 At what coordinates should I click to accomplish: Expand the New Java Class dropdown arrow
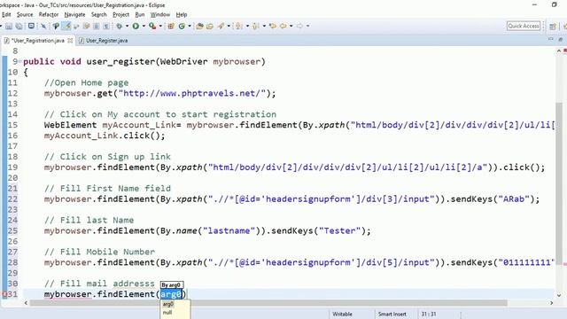[x=189, y=26]
